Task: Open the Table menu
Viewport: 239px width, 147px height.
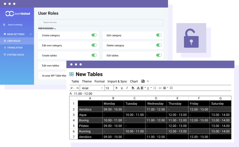Action: [75, 81]
